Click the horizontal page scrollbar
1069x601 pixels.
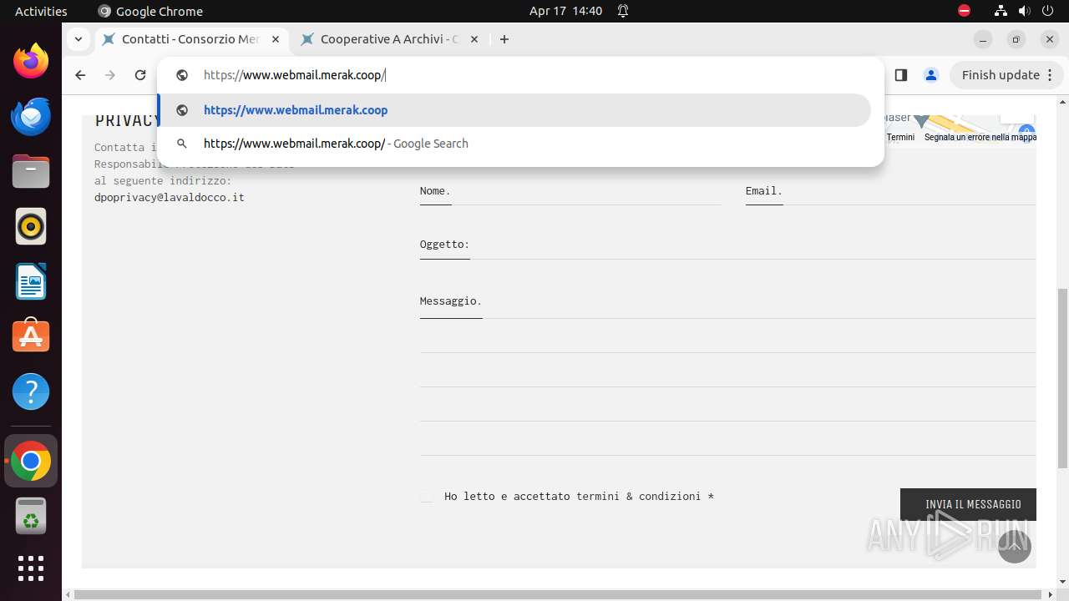[560, 594]
